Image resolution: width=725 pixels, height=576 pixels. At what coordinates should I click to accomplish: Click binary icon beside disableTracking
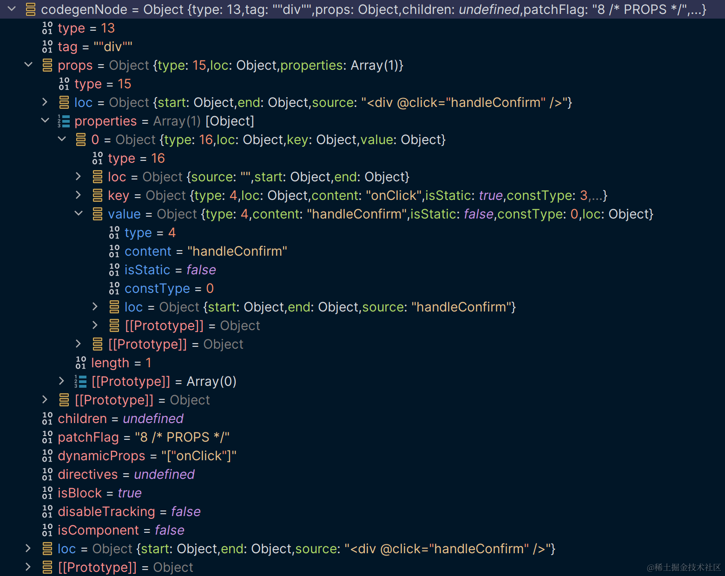tap(47, 511)
